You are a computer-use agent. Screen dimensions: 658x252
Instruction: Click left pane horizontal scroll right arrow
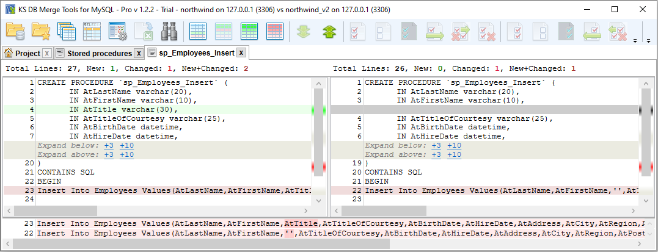306,211
